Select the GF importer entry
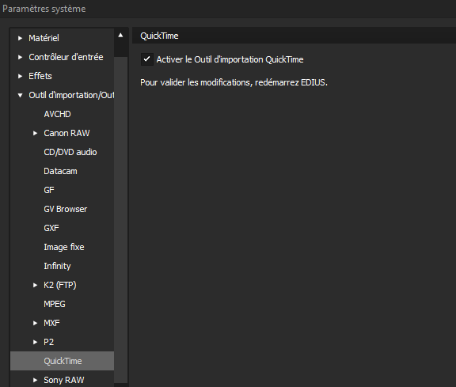 pyautogui.click(x=49, y=190)
